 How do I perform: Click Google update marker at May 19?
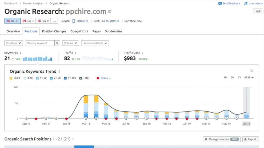click(x=226, y=119)
